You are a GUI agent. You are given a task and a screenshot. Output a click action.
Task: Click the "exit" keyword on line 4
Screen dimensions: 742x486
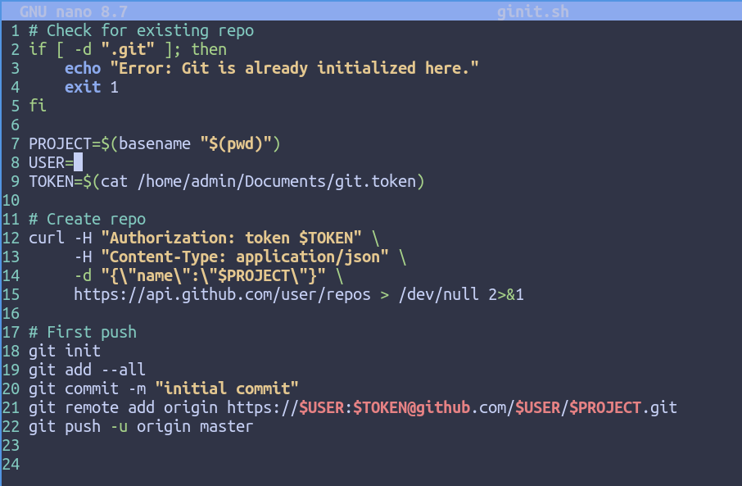tap(83, 87)
